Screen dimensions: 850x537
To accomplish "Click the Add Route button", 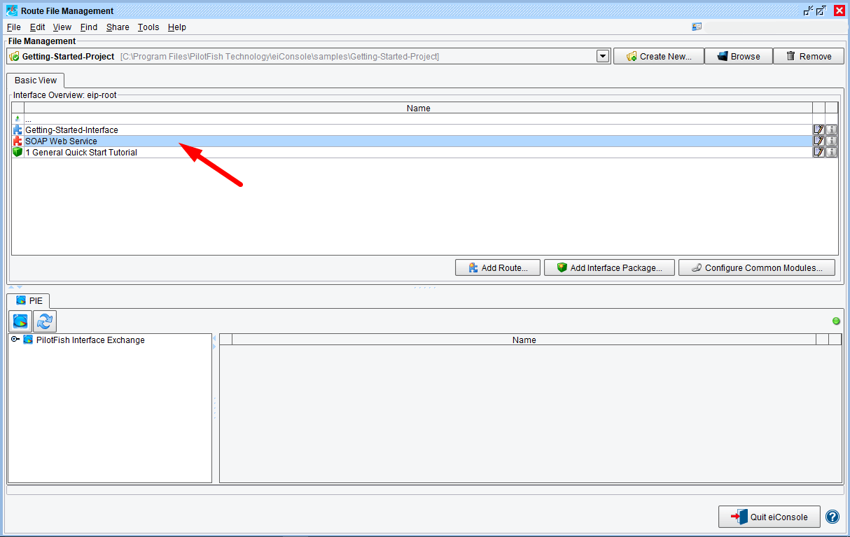I will pyautogui.click(x=497, y=268).
